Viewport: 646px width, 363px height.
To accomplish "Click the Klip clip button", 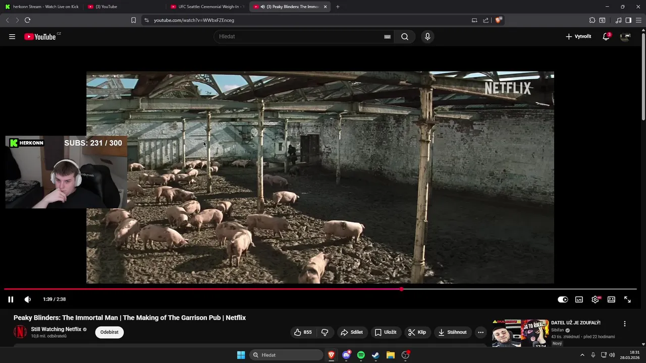I will coord(417,332).
